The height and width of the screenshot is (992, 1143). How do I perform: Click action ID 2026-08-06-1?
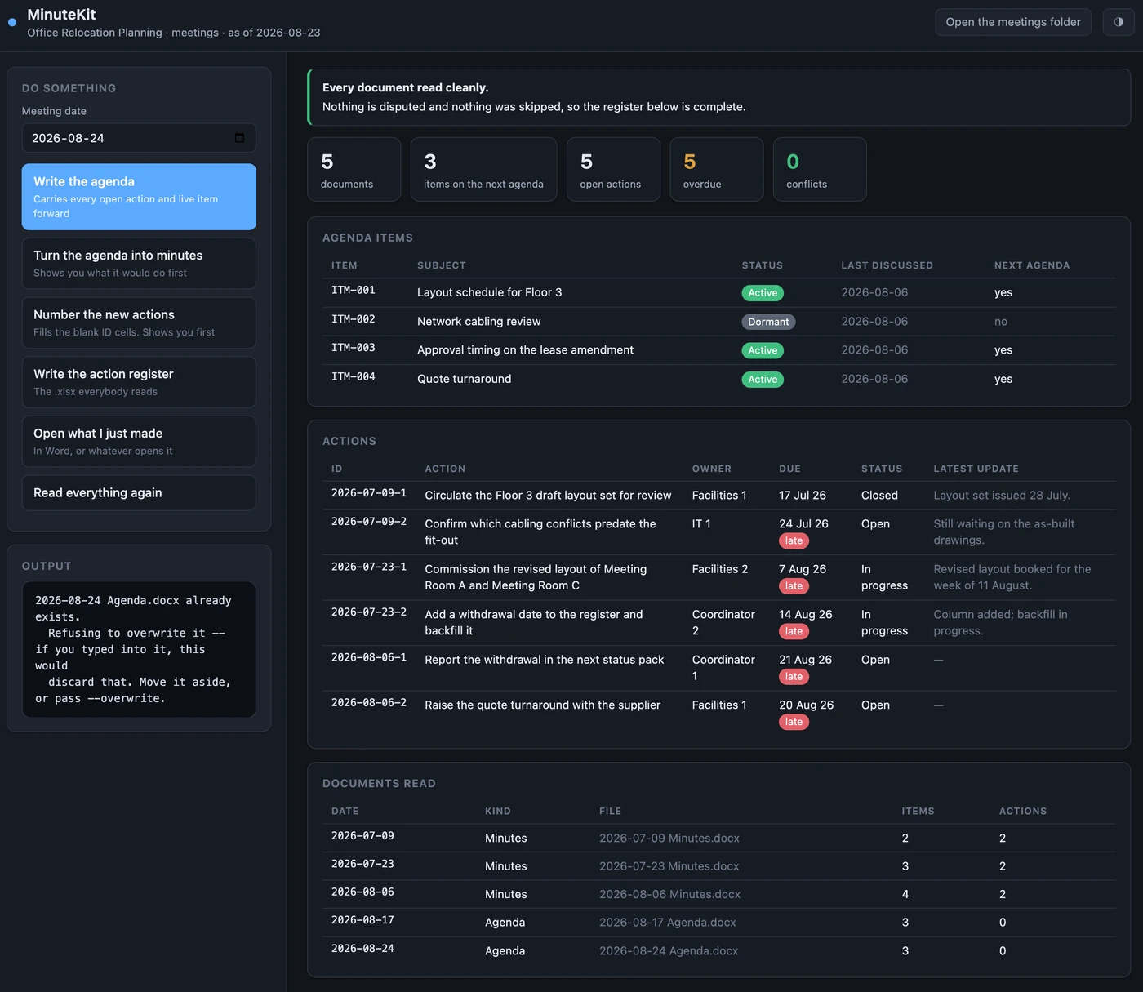tap(369, 657)
